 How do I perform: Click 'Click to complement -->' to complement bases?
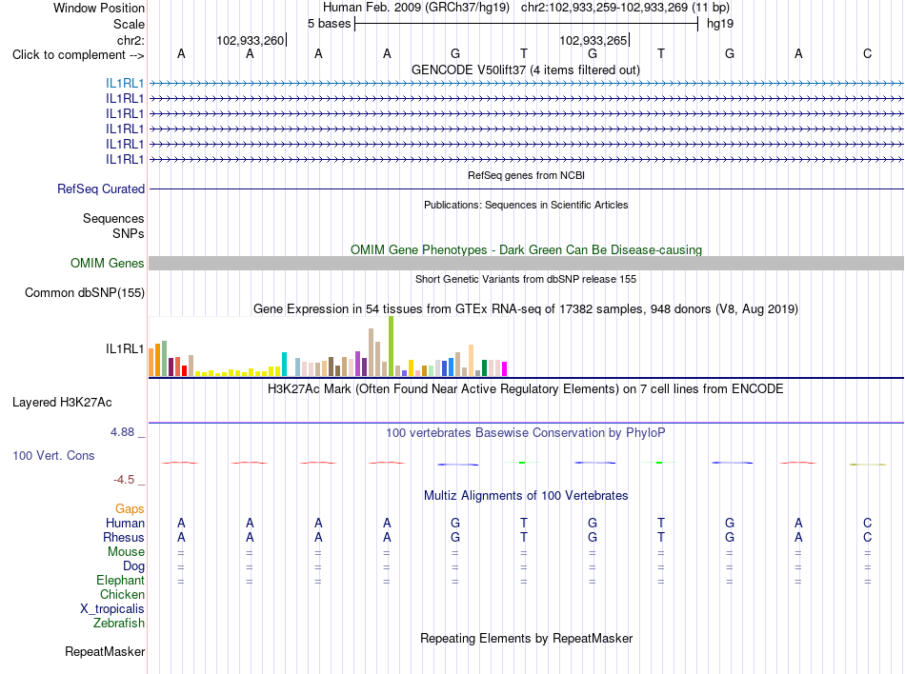click(x=78, y=55)
